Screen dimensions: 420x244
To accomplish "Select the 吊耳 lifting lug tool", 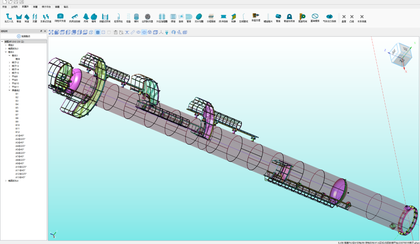I will point(86,18).
